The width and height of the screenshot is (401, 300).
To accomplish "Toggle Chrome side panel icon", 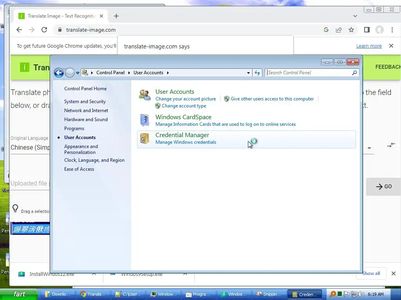I will click(x=367, y=30).
